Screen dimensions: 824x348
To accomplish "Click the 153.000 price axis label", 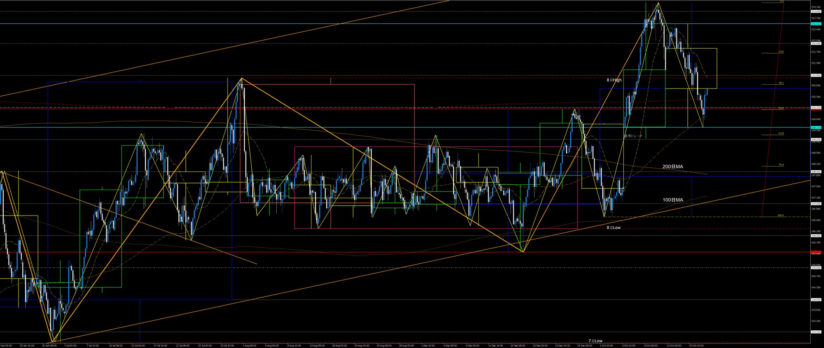I will point(816,12).
